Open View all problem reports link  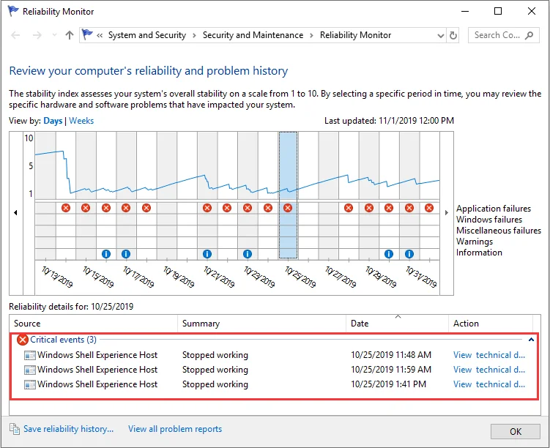pos(175,429)
